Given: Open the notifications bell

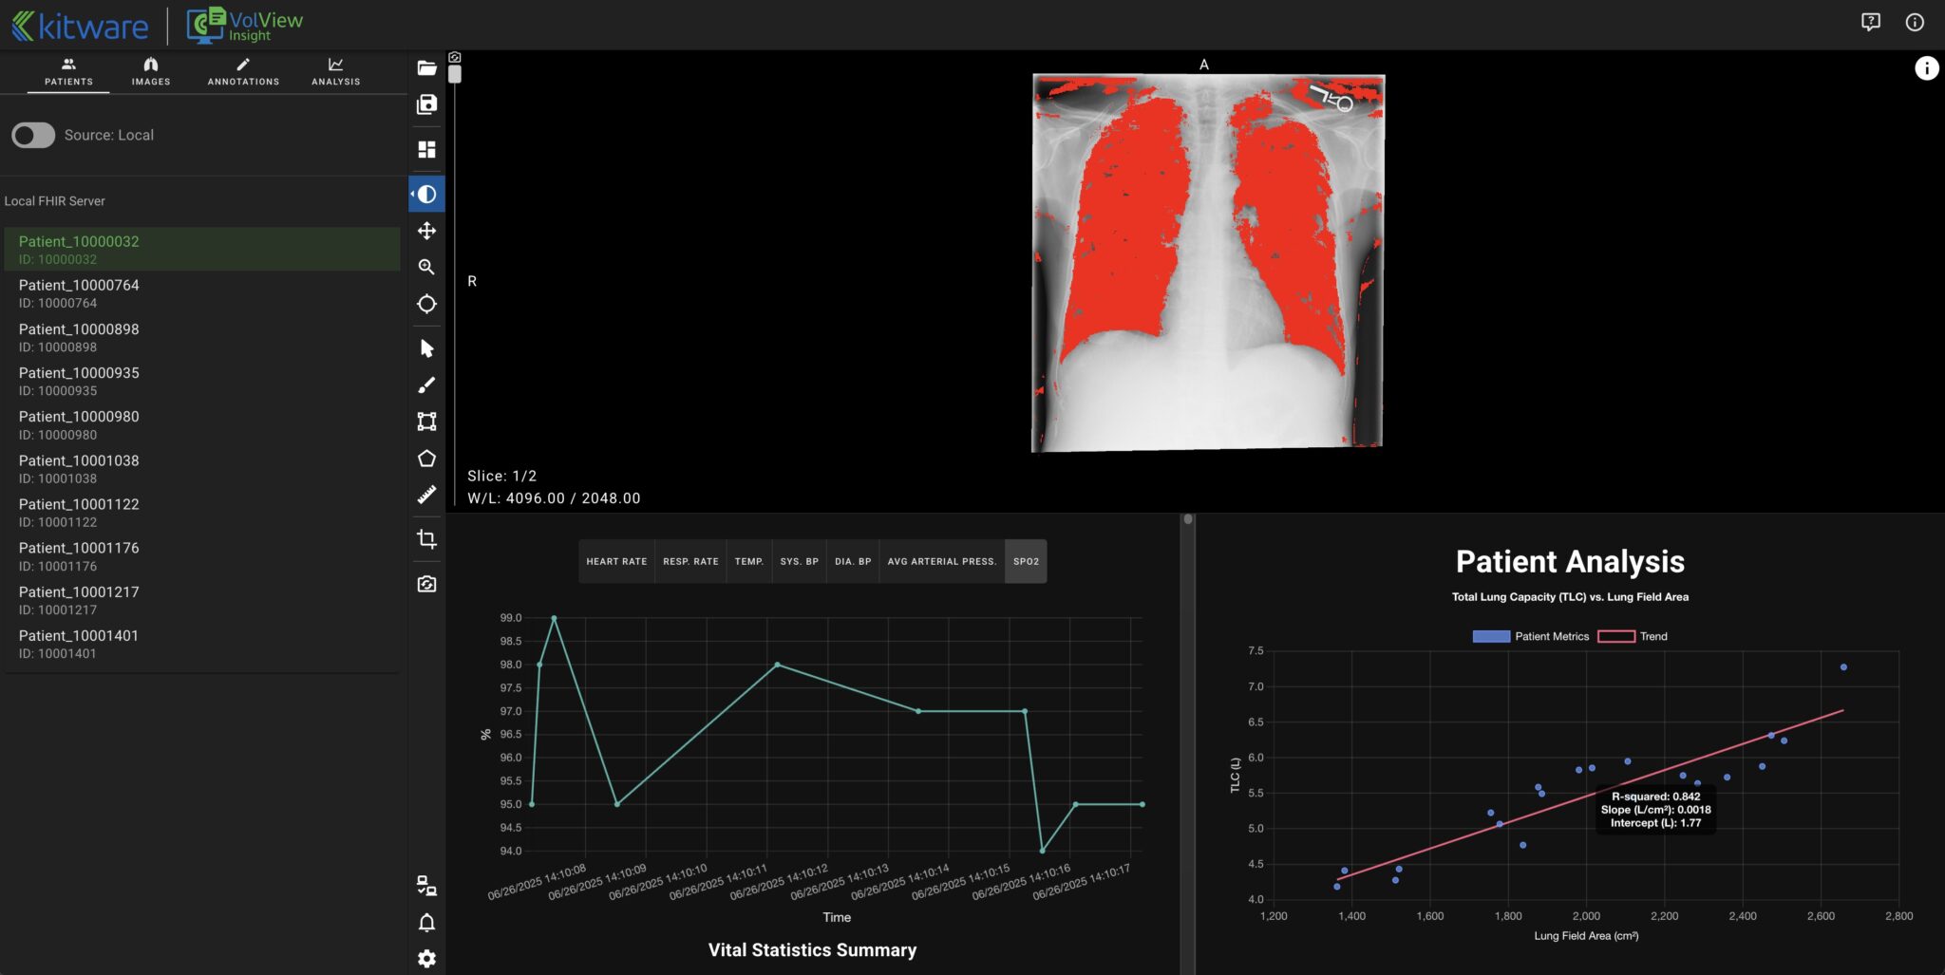Looking at the screenshot, I should 426,922.
